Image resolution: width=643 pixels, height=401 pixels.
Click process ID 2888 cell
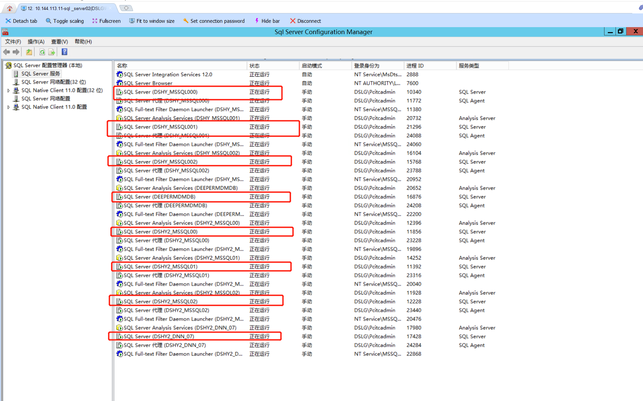[412, 74]
